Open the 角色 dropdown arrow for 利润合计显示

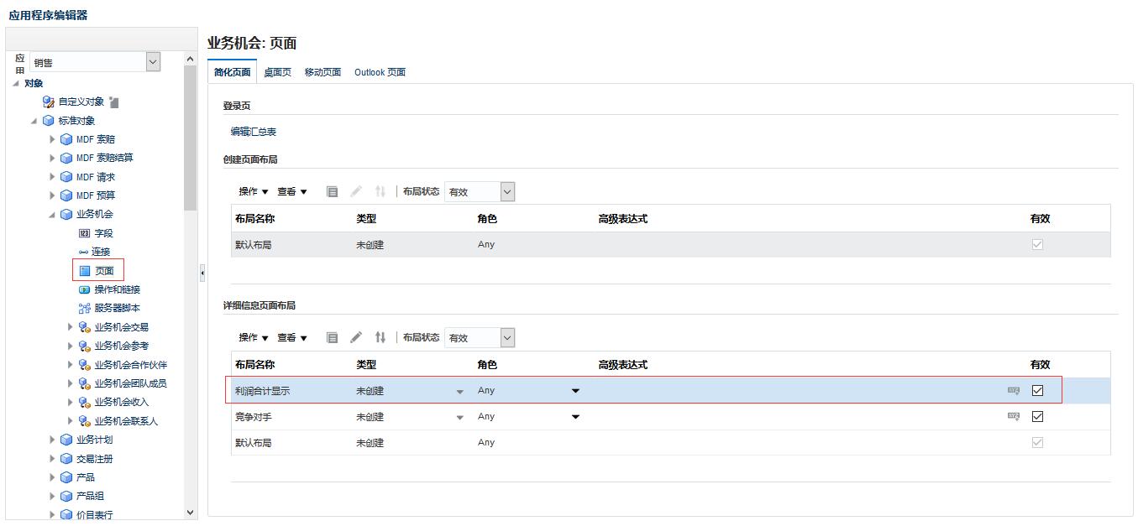[575, 391]
